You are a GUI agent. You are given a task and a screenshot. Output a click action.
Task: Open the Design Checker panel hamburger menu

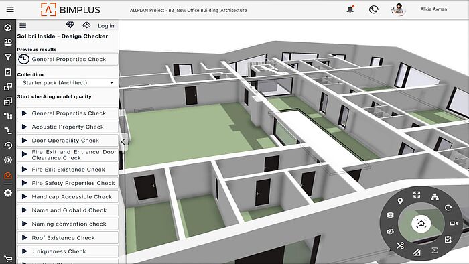(23, 26)
